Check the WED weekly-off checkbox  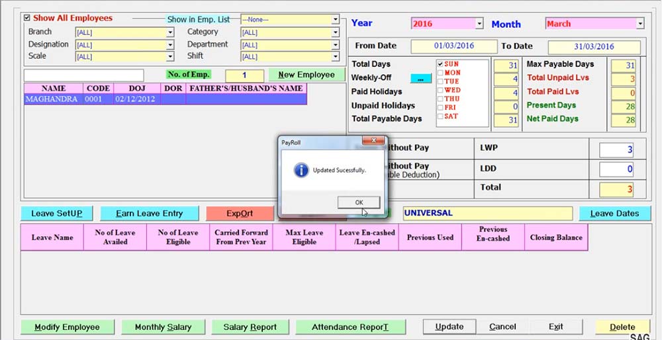[440, 90]
